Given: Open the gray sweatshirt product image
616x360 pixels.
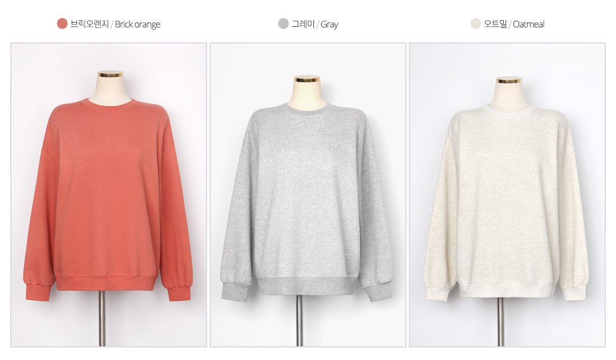Looking at the screenshot, I should 307,195.
